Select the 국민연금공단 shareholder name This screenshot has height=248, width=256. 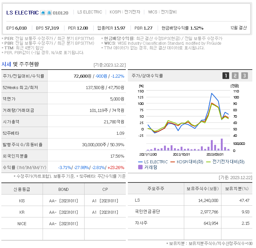[147, 212]
